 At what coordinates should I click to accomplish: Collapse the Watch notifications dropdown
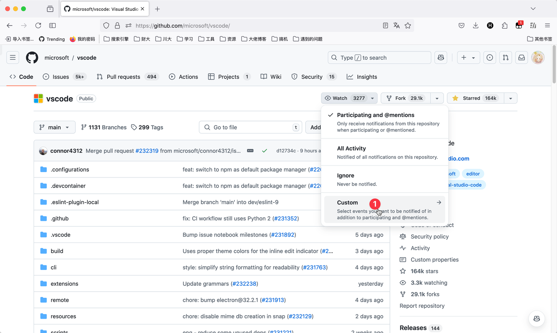[x=349, y=98]
